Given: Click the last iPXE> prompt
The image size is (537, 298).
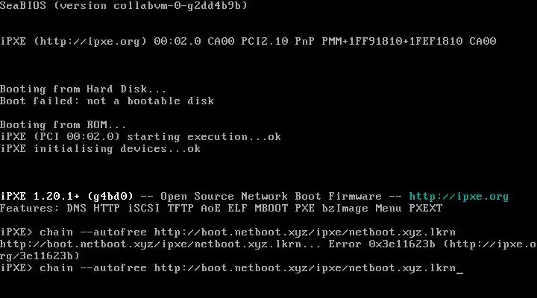Looking at the screenshot, I should 16,268.
